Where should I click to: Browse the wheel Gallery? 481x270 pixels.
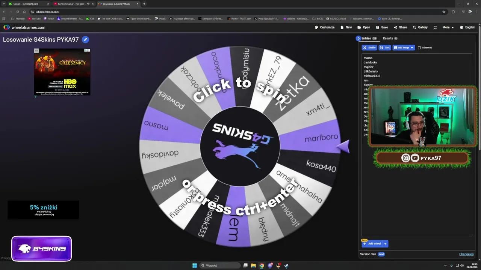coord(420,27)
